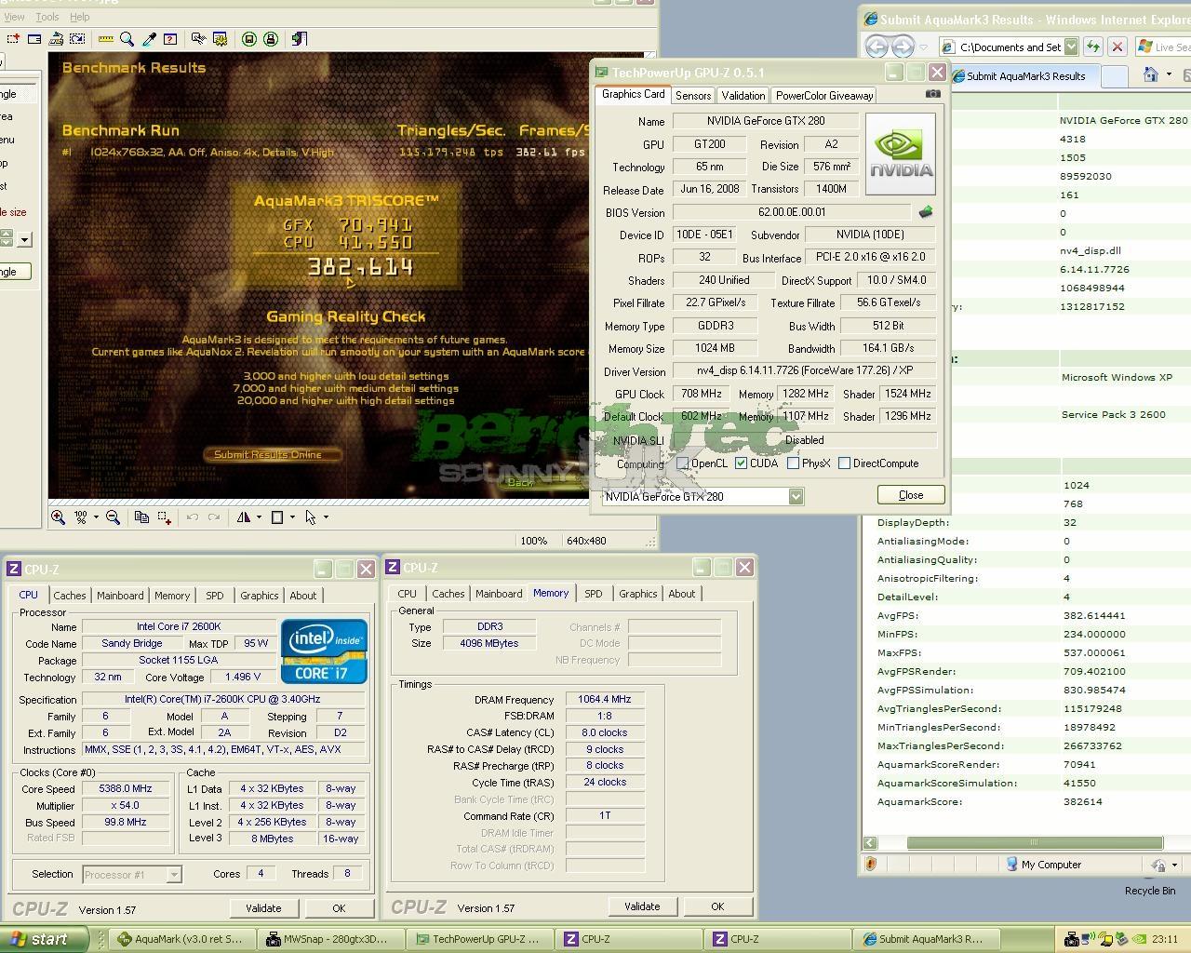Click the window info question-mark icon
1191x953 pixels.
[x=170, y=39]
